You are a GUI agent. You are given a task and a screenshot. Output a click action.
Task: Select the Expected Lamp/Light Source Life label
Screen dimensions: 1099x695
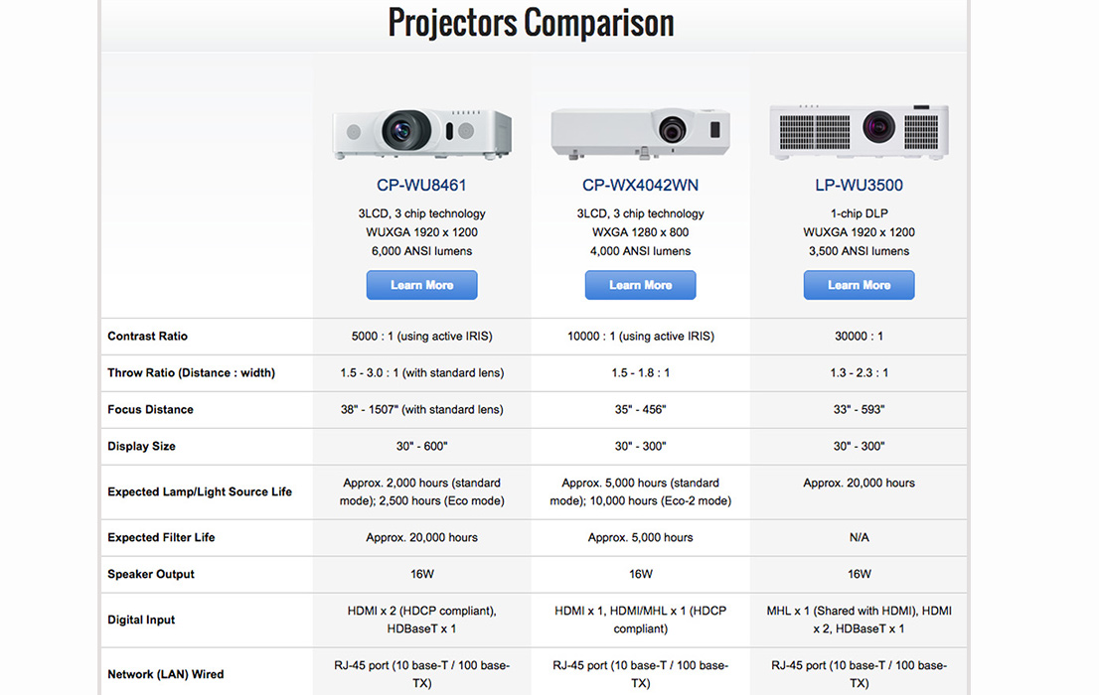pyautogui.click(x=200, y=491)
